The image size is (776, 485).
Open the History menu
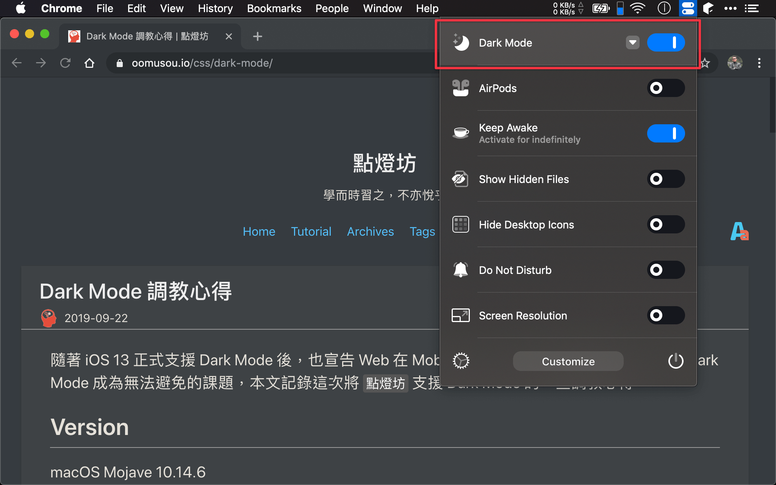(x=215, y=8)
